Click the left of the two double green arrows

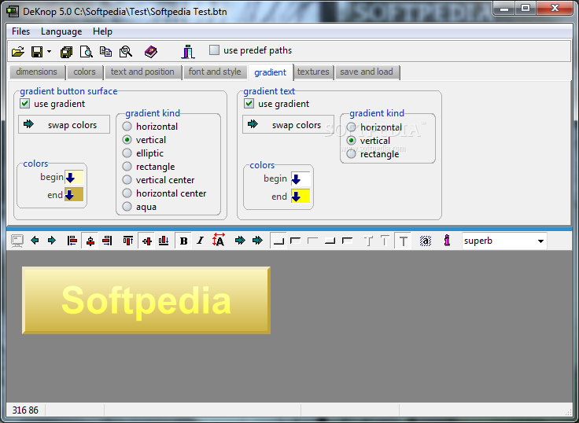[240, 241]
